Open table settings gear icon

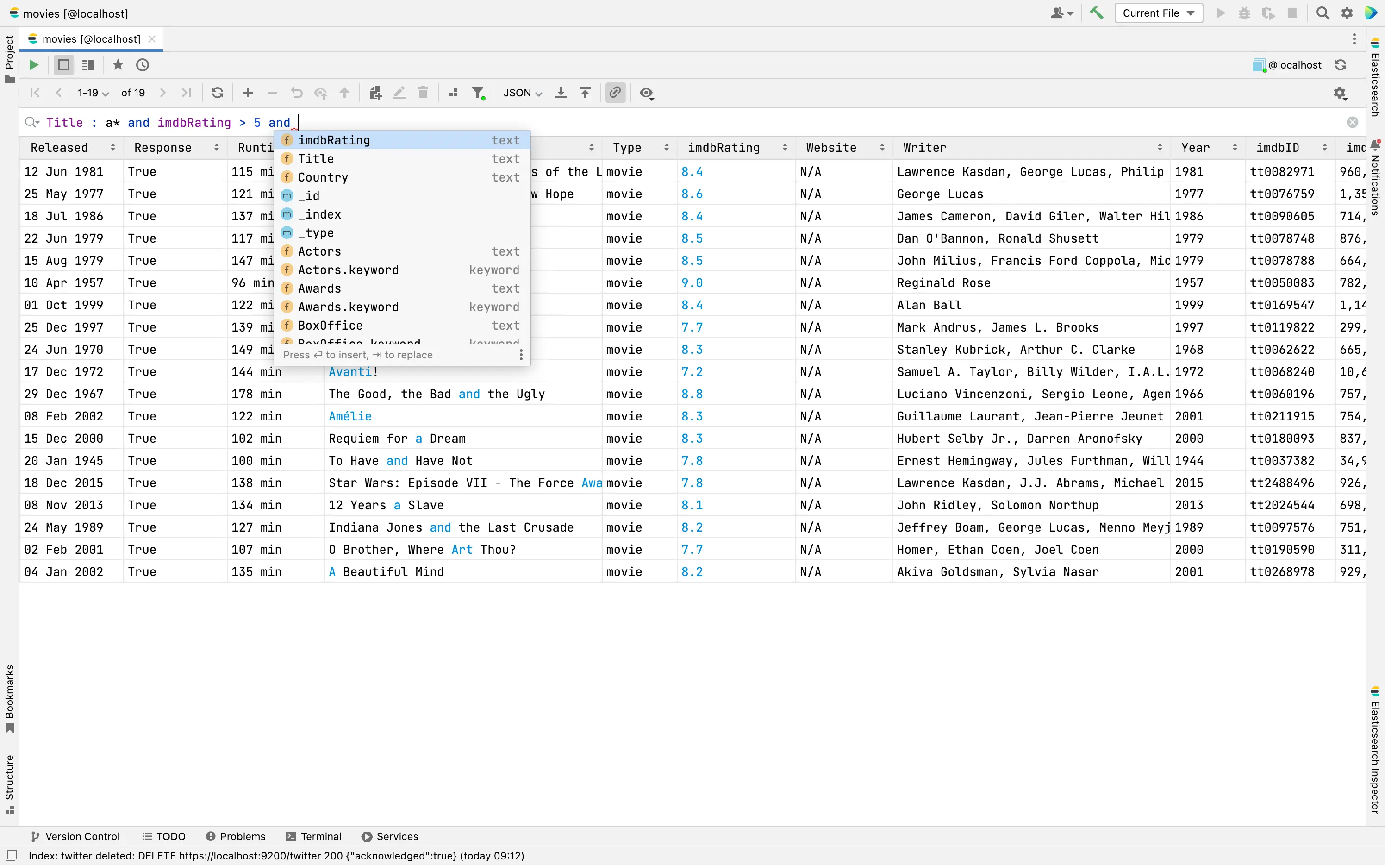pyautogui.click(x=1340, y=93)
